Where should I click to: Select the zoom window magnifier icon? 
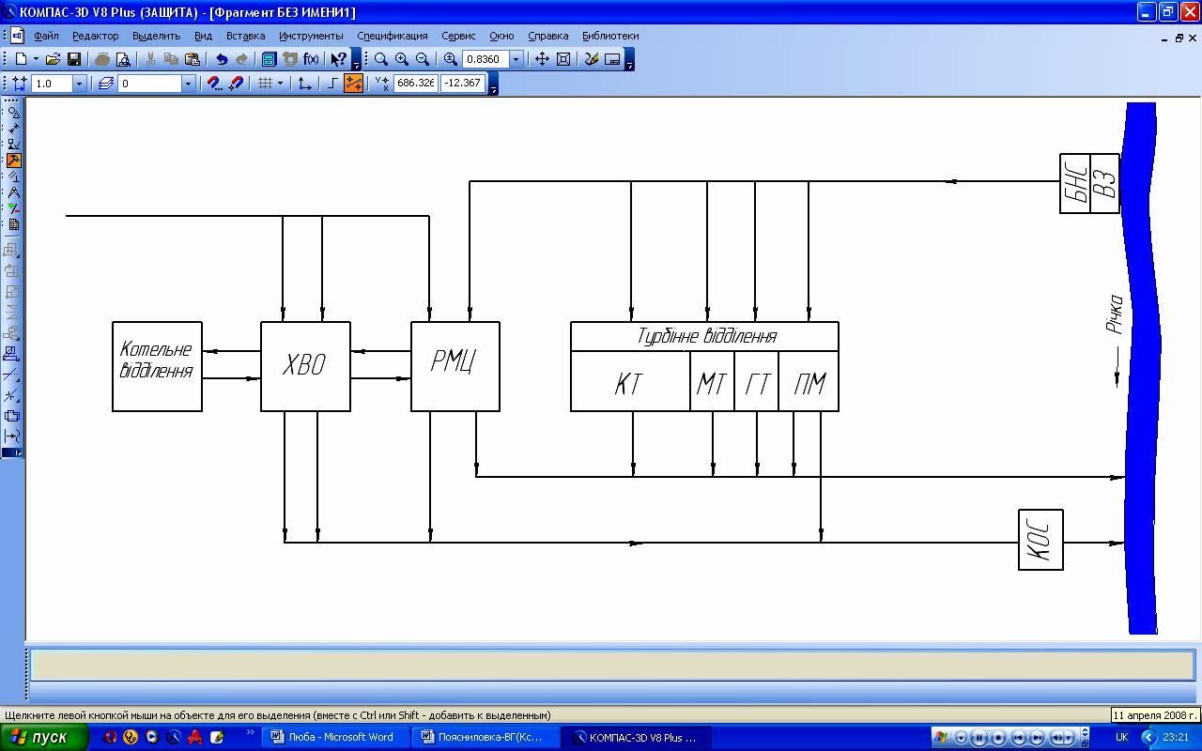tap(381, 59)
